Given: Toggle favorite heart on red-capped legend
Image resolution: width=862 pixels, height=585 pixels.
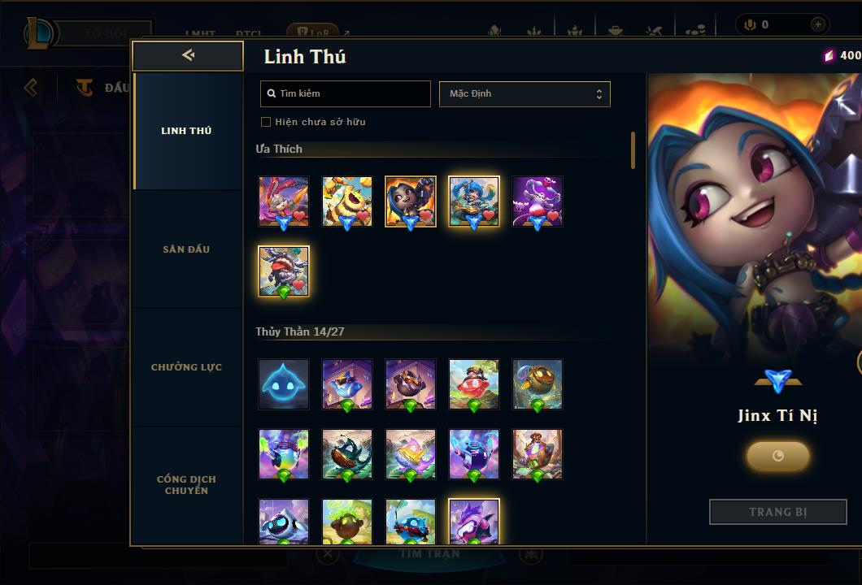Looking at the screenshot, I should (x=298, y=285).
